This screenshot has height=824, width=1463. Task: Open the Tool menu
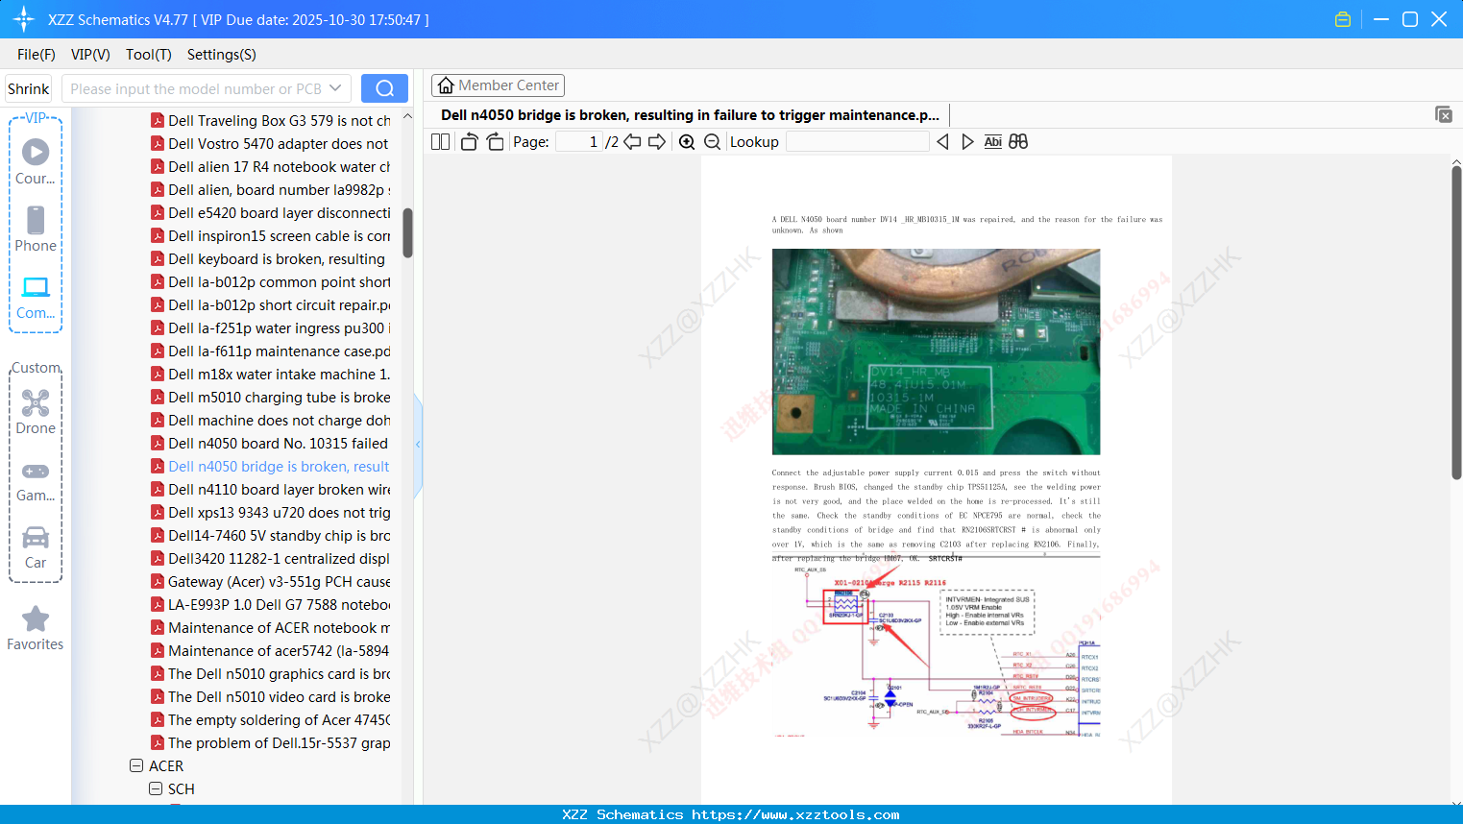click(x=149, y=55)
